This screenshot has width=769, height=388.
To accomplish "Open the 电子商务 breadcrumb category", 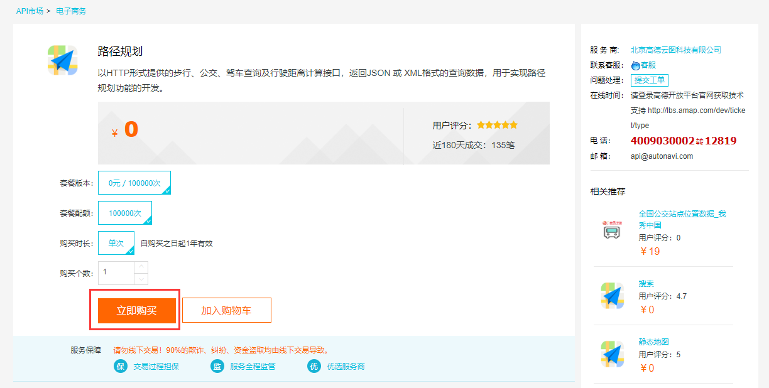I will tap(71, 11).
